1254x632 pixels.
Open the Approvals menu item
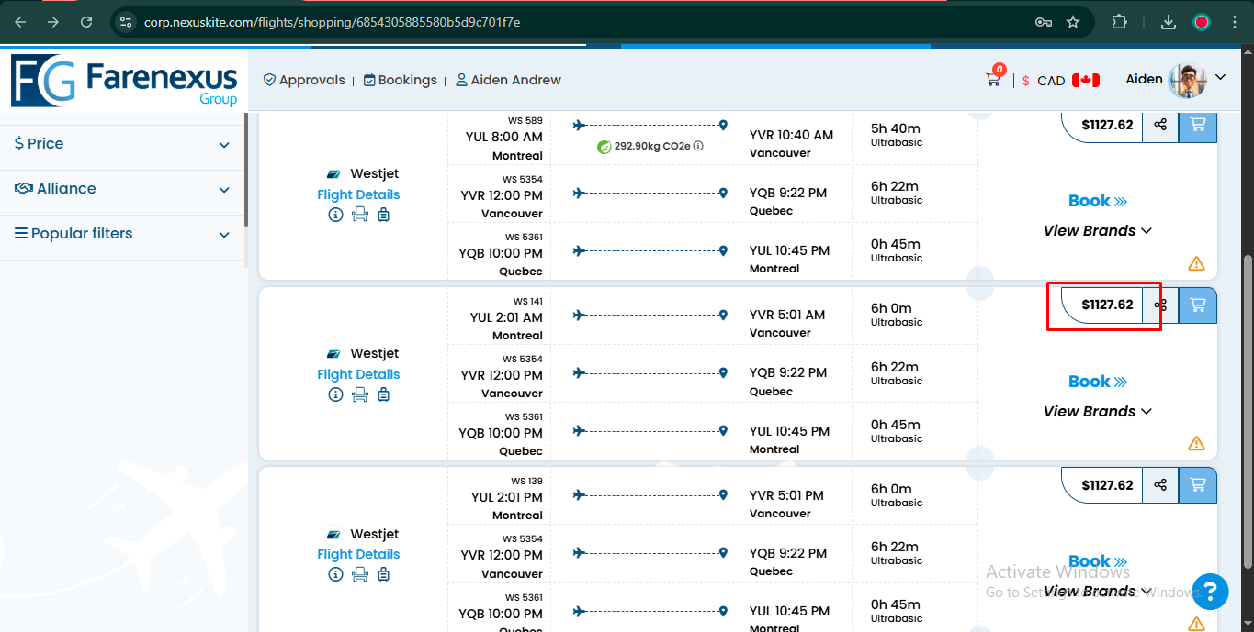304,80
